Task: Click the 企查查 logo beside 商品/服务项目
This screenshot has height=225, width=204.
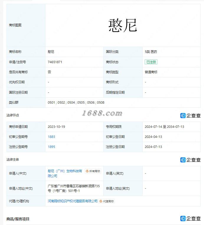Action: (x=190, y=219)
